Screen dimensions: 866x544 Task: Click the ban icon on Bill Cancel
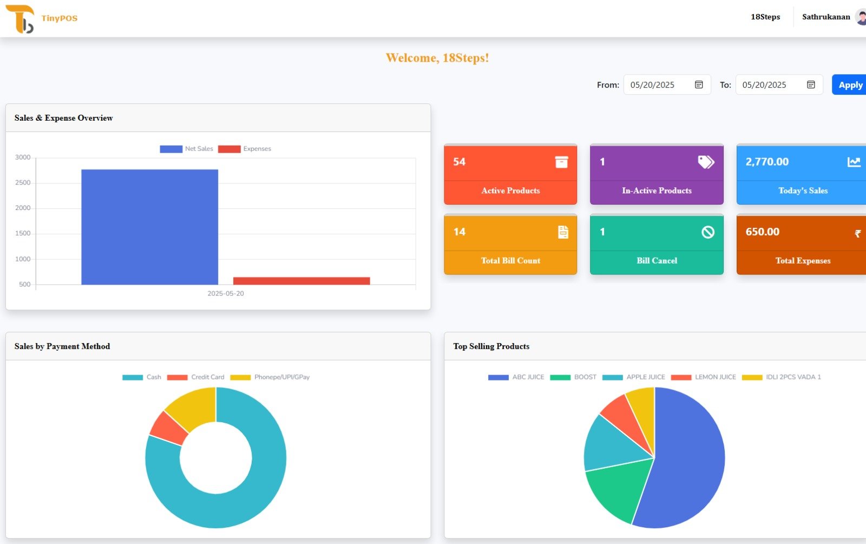click(707, 232)
